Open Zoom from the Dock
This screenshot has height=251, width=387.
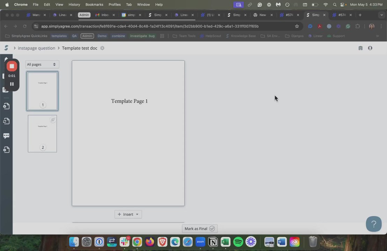click(x=200, y=242)
